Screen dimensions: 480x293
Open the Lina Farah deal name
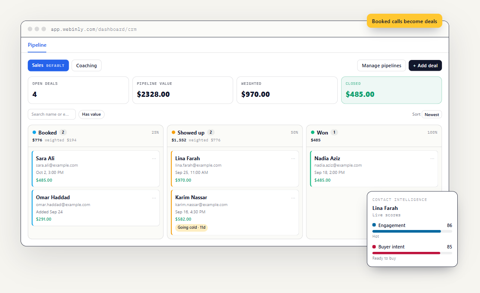click(187, 158)
